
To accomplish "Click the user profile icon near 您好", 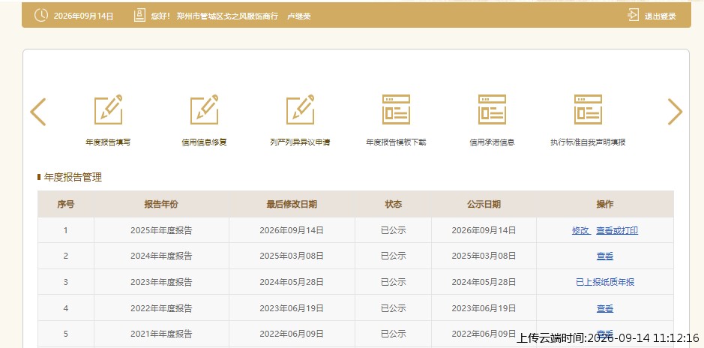I will click(139, 16).
